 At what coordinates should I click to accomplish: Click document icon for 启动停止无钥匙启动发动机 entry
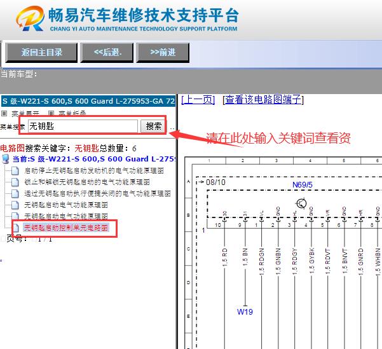(x=15, y=170)
